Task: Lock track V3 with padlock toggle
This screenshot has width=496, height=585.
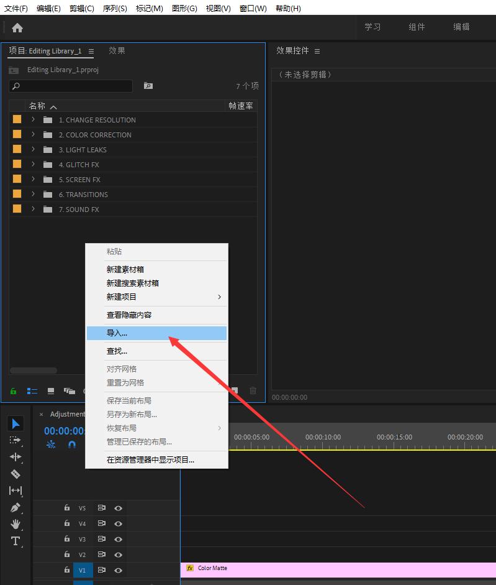Action: pyautogui.click(x=66, y=538)
